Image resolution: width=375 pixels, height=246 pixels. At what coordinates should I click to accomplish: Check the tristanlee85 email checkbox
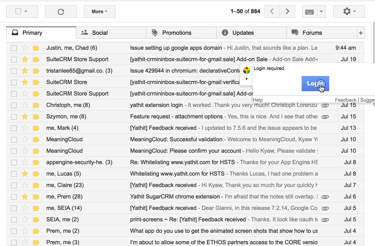tap(14, 71)
